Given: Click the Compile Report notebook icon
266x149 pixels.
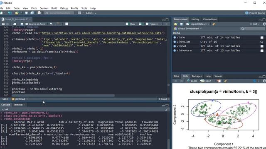Looking at the screenshot, I should [66, 24].
